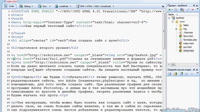Click the new snippet icon

pos(169,74)
